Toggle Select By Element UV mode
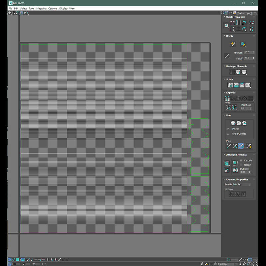 coord(23,260)
